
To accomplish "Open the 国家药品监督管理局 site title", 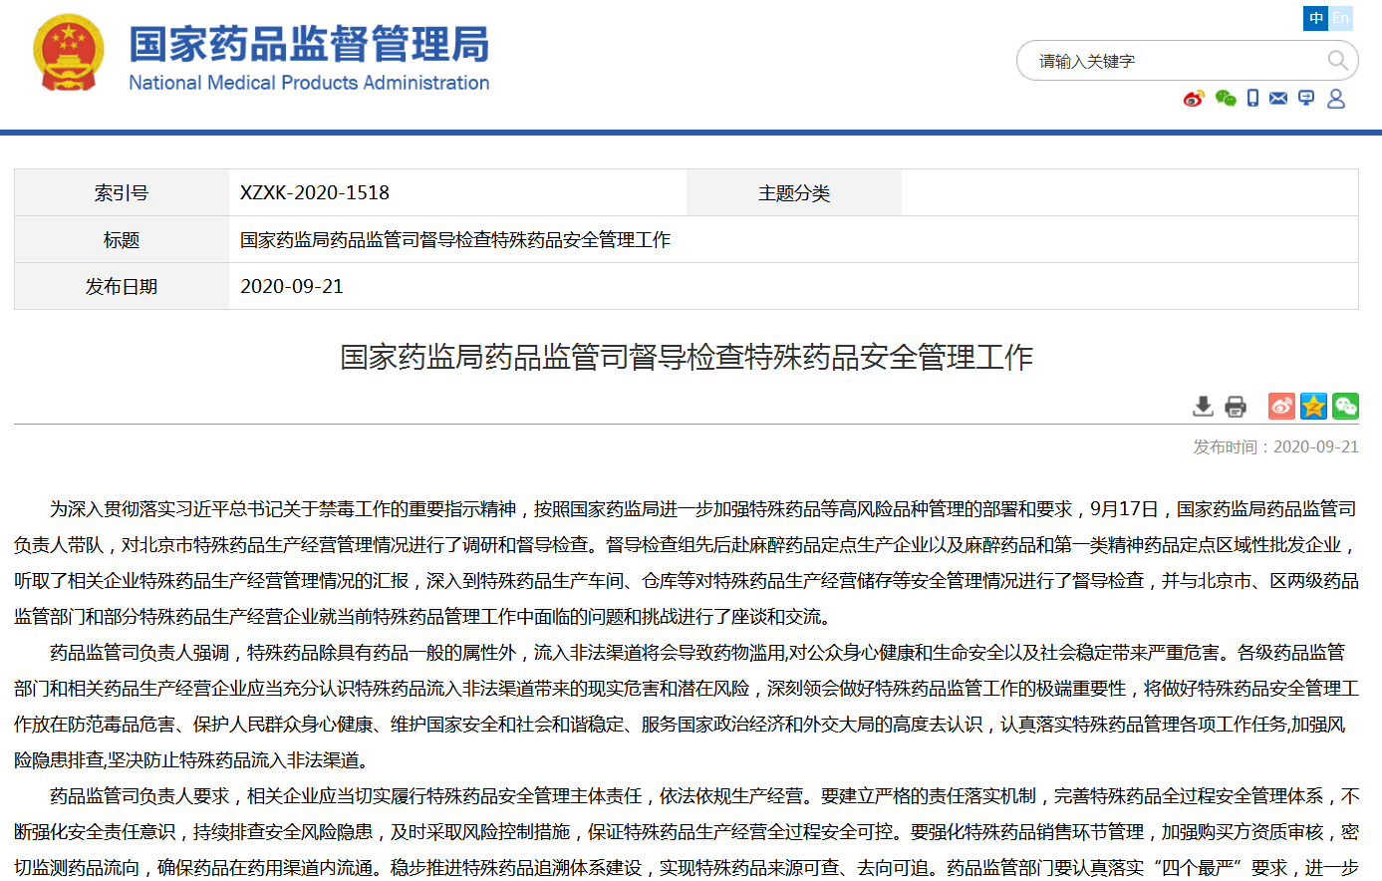I will (310, 45).
